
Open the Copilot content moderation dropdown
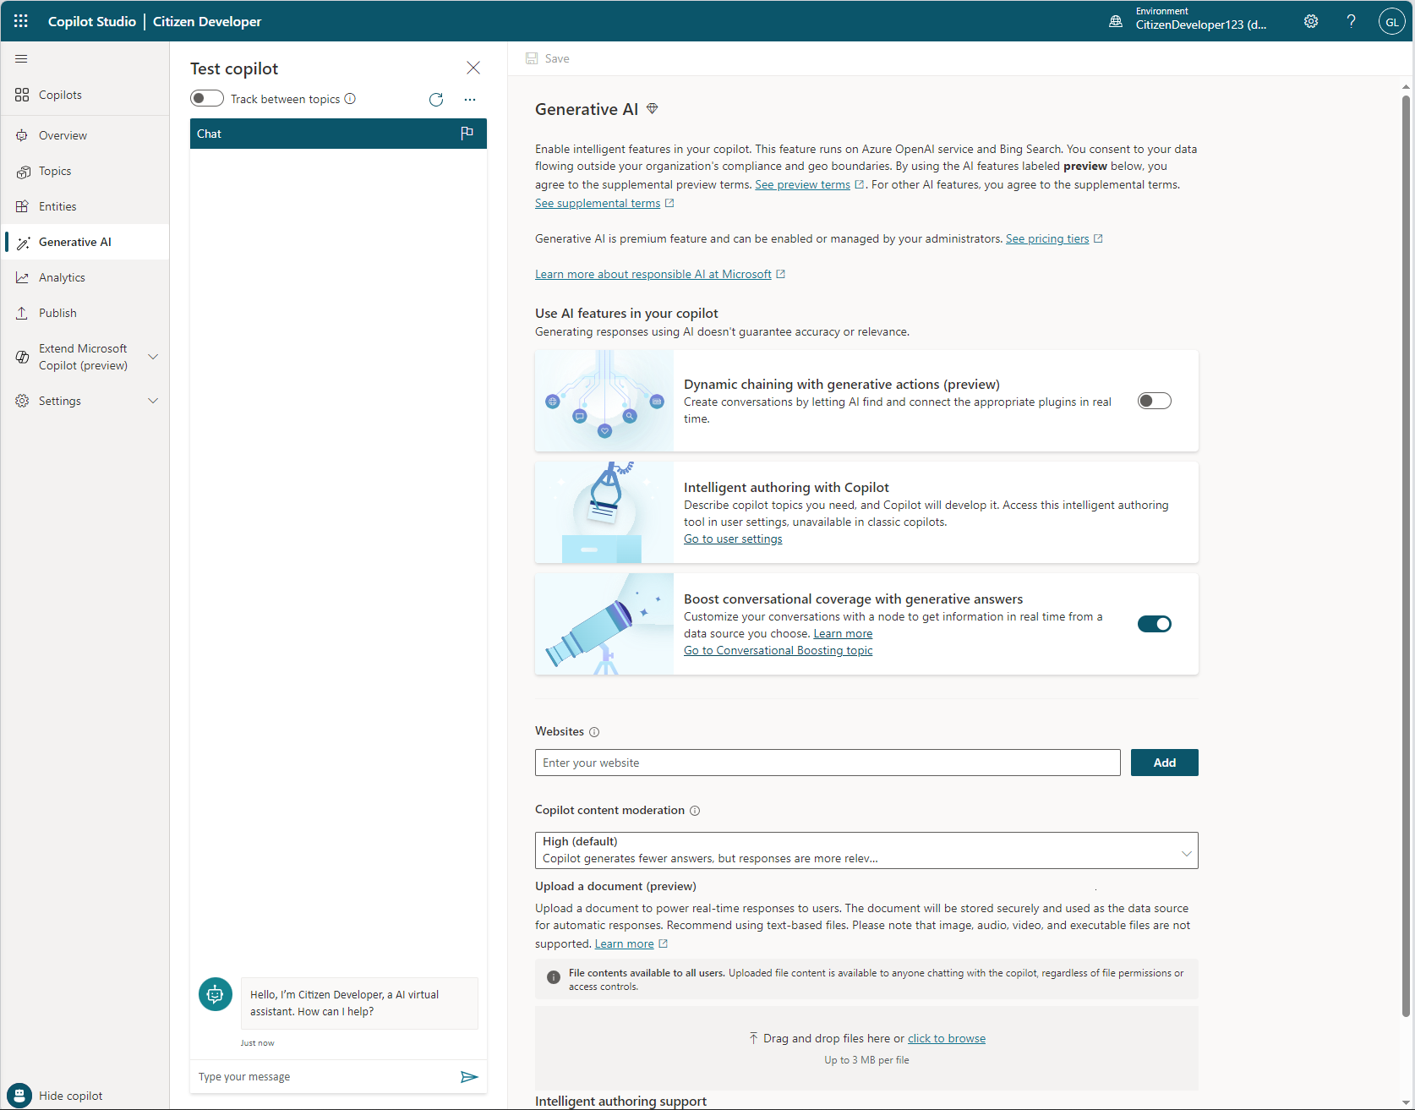point(866,850)
